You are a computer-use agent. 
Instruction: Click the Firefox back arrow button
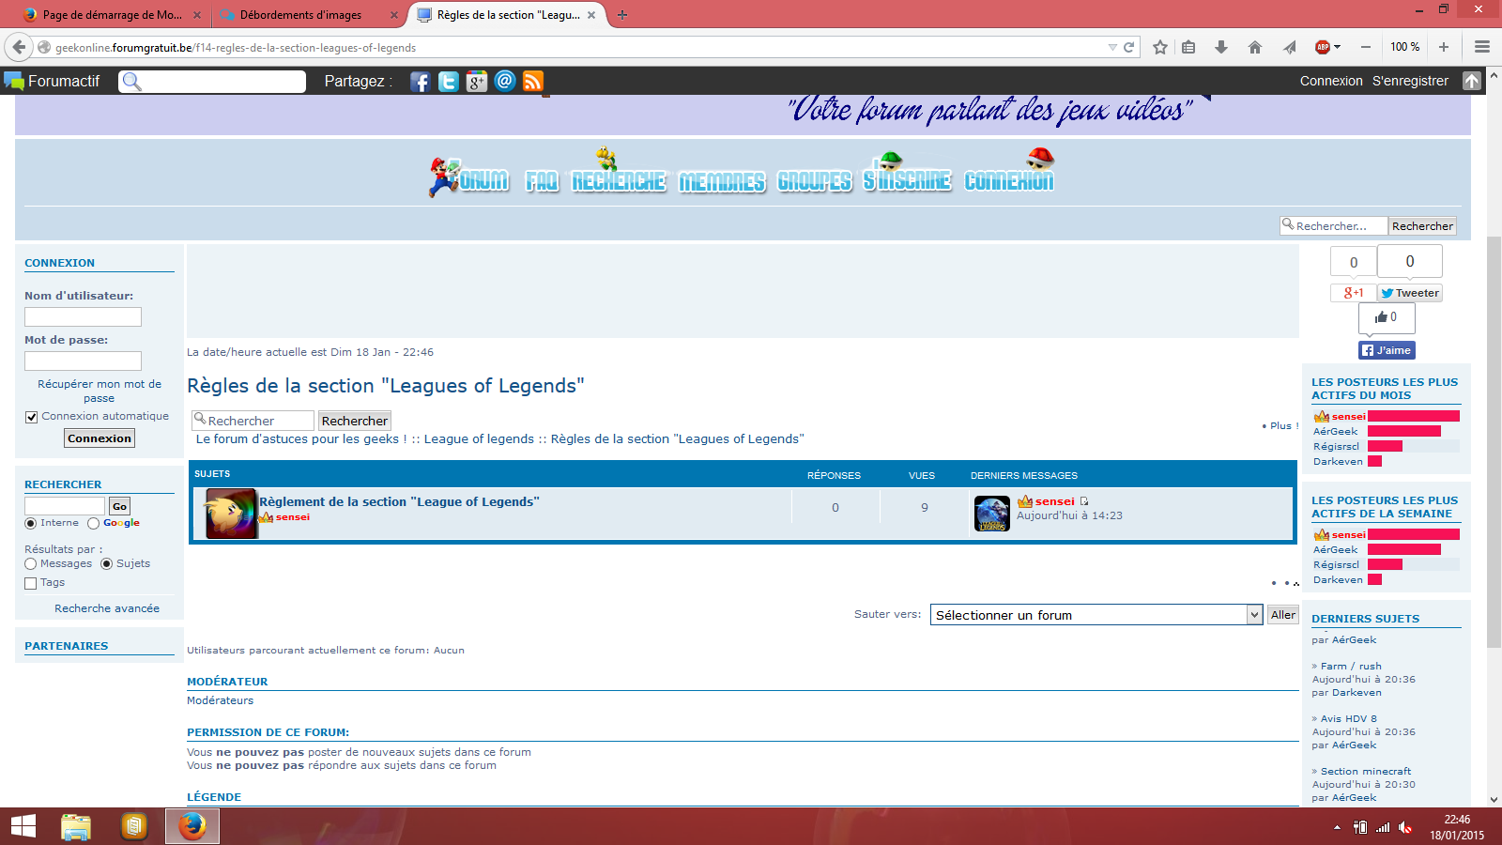[x=19, y=47]
